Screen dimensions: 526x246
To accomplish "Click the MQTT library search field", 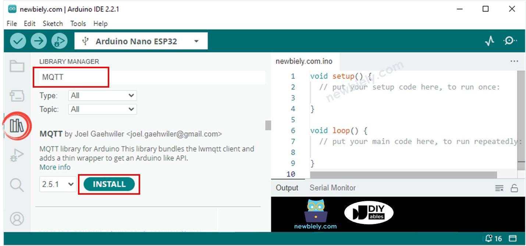I will pyautogui.click(x=152, y=77).
